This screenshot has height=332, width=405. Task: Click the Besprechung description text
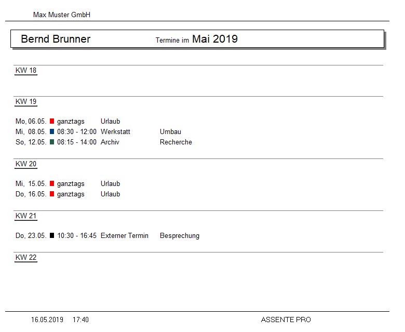180,236
